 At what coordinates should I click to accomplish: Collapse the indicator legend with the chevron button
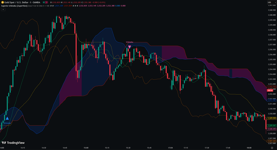(x=3, y=9)
